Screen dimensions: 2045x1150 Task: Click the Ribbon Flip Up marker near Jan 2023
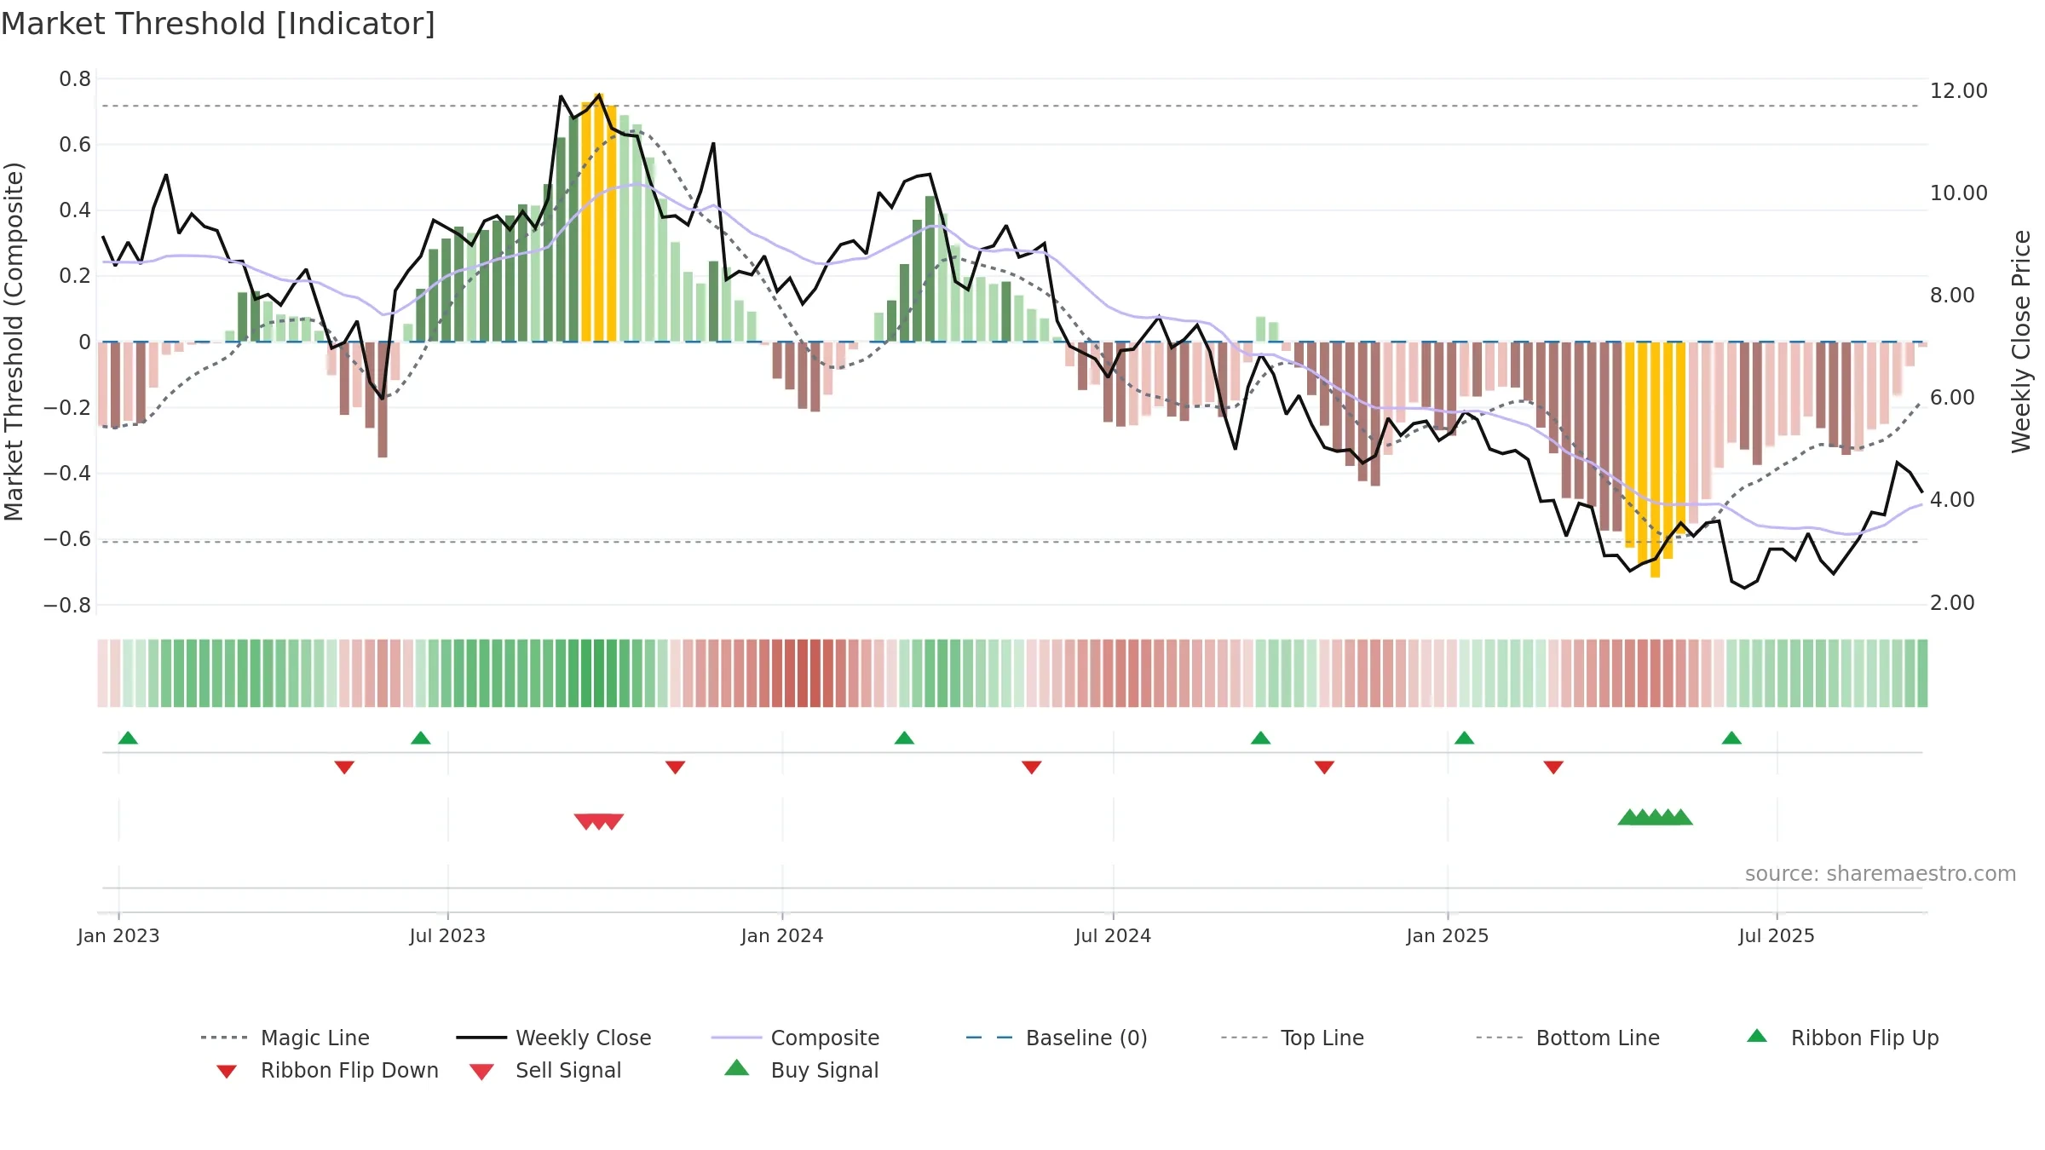128,738
